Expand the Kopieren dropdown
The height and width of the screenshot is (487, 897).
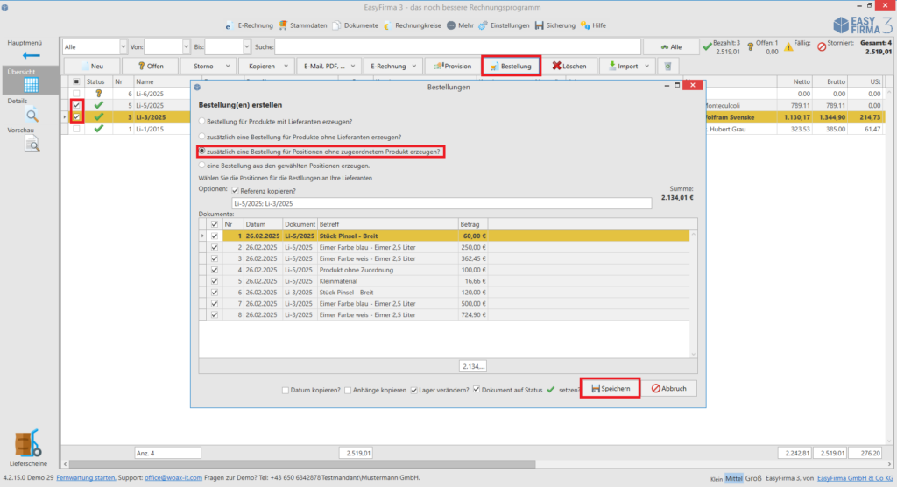click(286, 67)
